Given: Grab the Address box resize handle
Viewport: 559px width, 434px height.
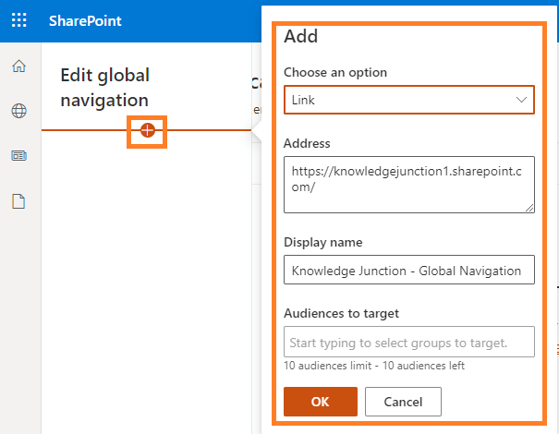Looking at the screenshot, I should point(529,208).
